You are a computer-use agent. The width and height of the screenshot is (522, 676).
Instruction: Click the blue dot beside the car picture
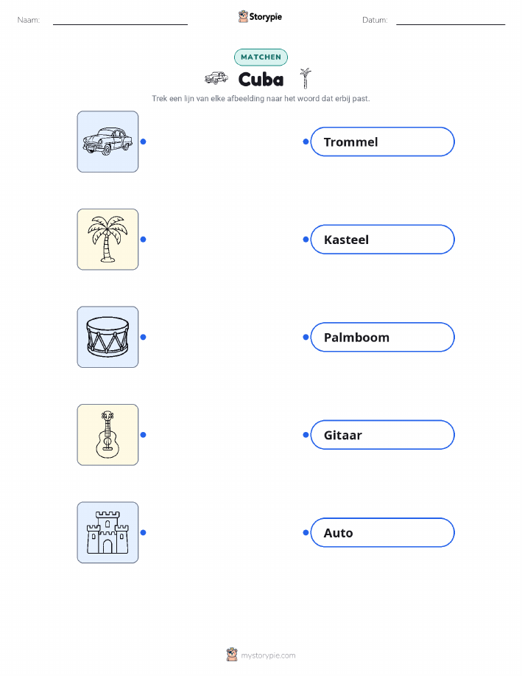click(x=143, y=142)
